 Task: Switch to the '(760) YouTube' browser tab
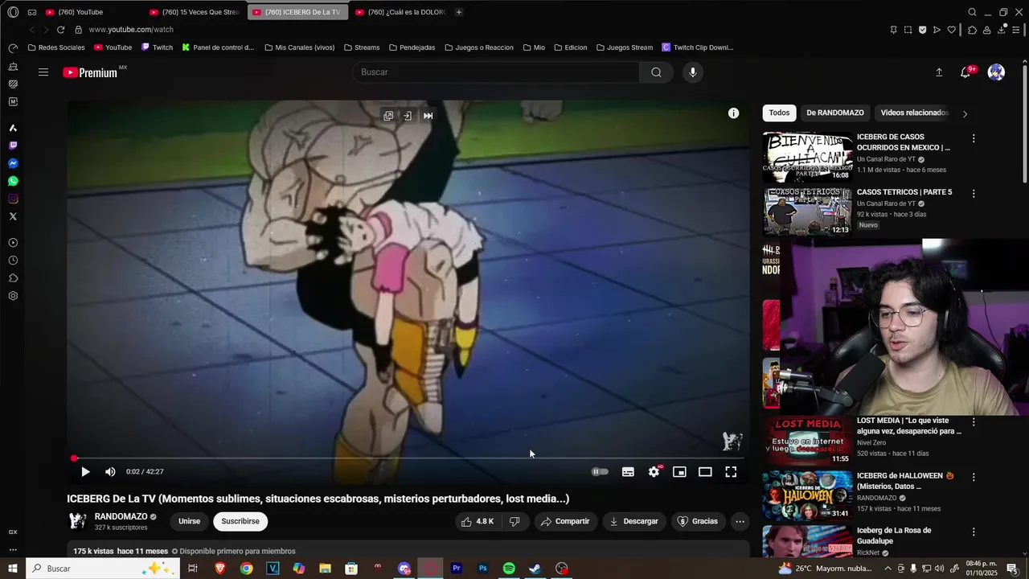92,12
